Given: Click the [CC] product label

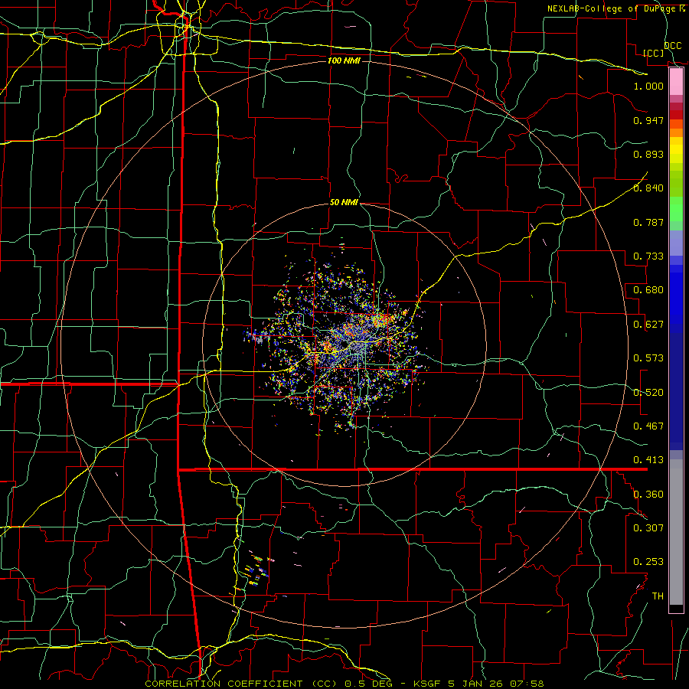Looking at the screenshot, I should (654, 53).
